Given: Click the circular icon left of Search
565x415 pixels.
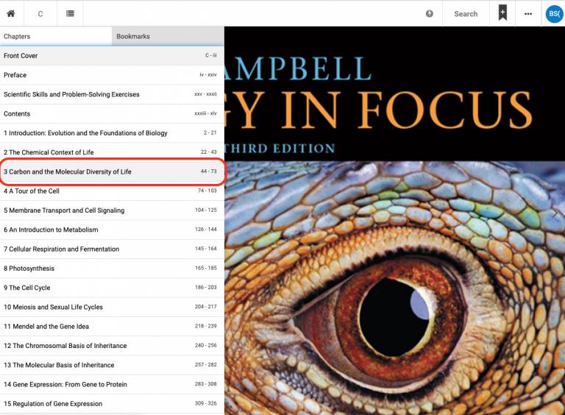Looking at the screenshot, I should pos(430,14).
